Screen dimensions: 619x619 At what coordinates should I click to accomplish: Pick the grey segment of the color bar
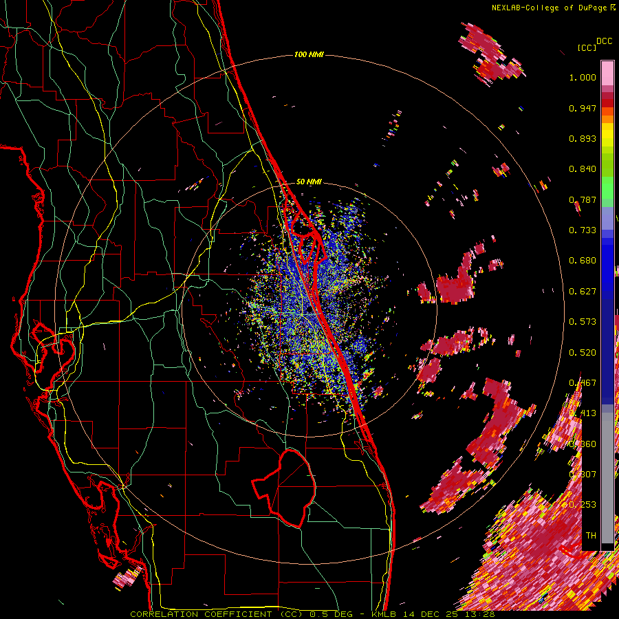tap(607, 478)
